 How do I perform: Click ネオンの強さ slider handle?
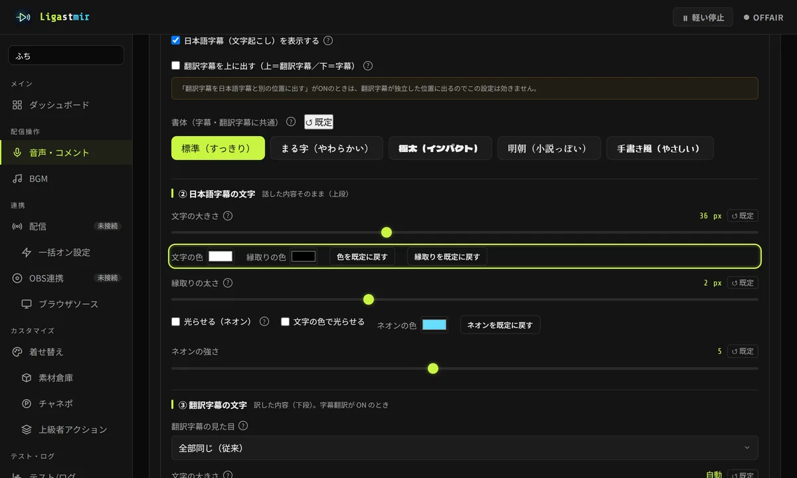pos(433,368)
